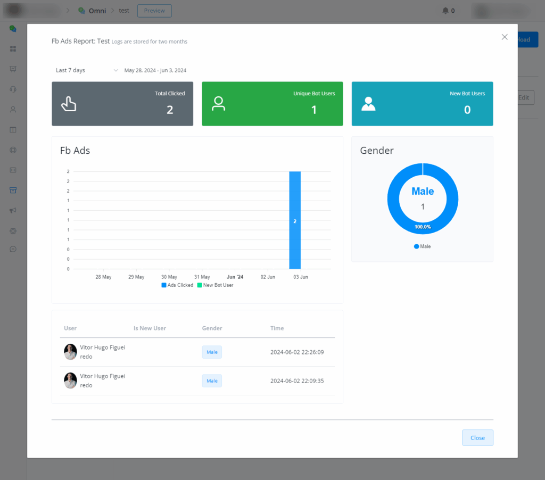Click the Male tag in the 22:09:35 row
Screen dimensions: 545x480
(x=212, y=380)
